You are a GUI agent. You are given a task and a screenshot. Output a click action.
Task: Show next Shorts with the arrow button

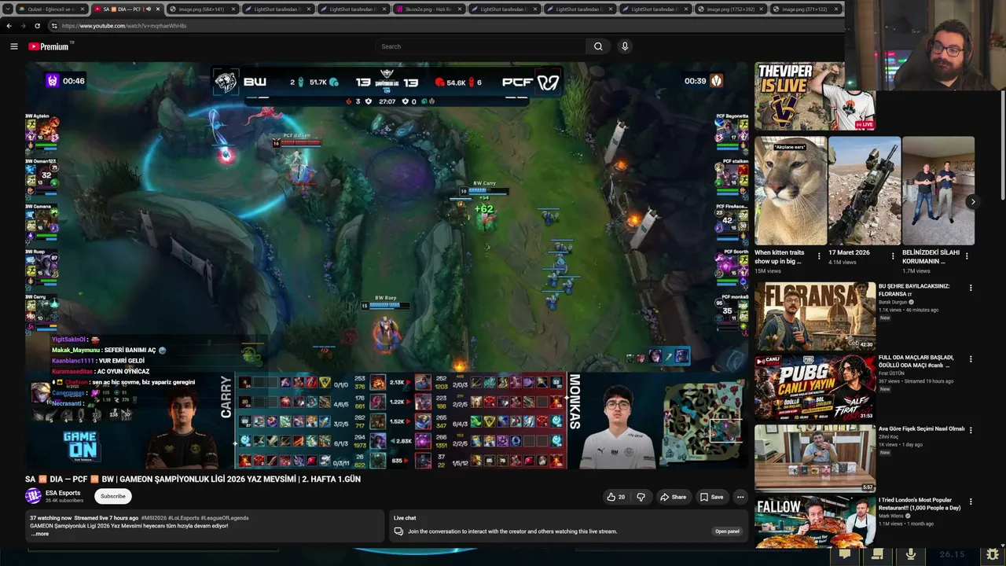[x=972, y=202]
